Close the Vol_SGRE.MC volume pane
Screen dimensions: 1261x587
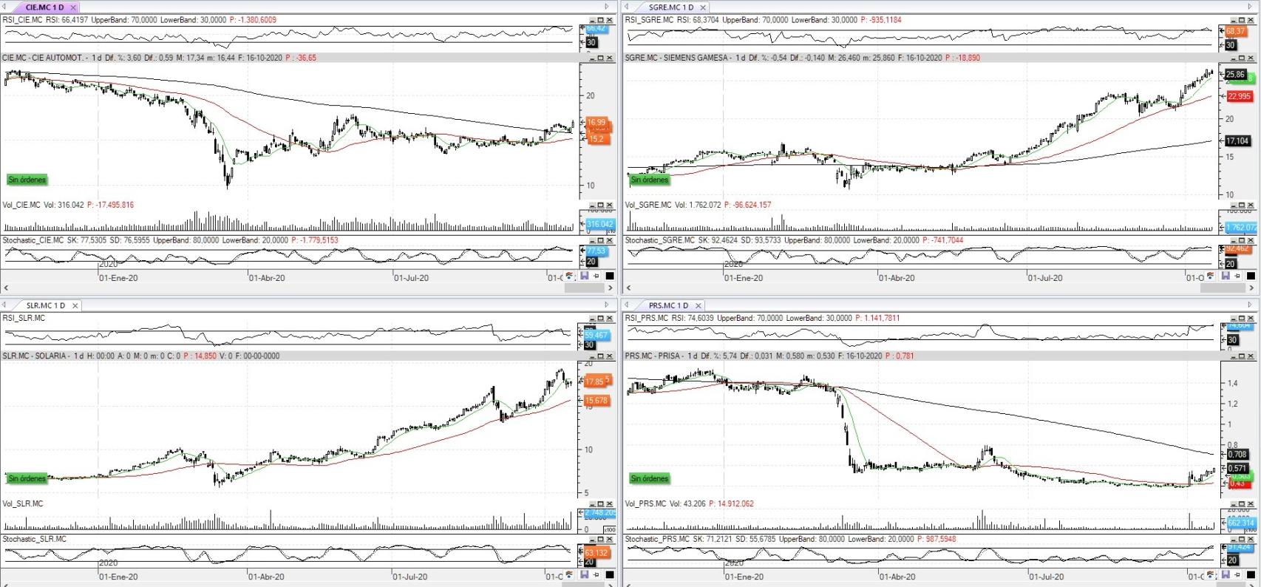point(1251,205)
